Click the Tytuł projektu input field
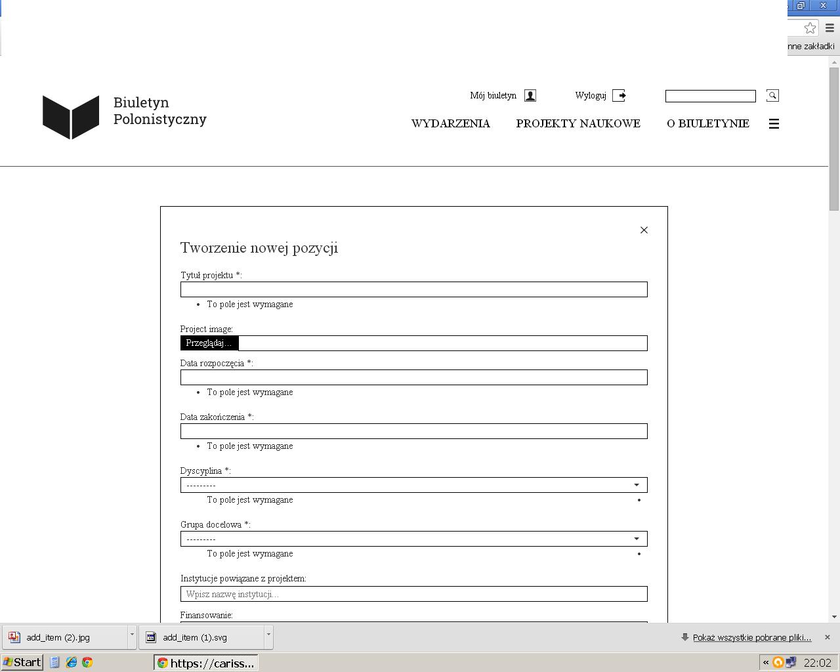Viewport: 840px width, 672px height. [413, 289]
